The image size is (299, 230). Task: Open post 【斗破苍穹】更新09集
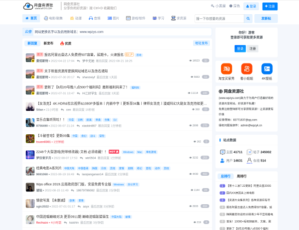pyautogui.click(x=53, y=136)
